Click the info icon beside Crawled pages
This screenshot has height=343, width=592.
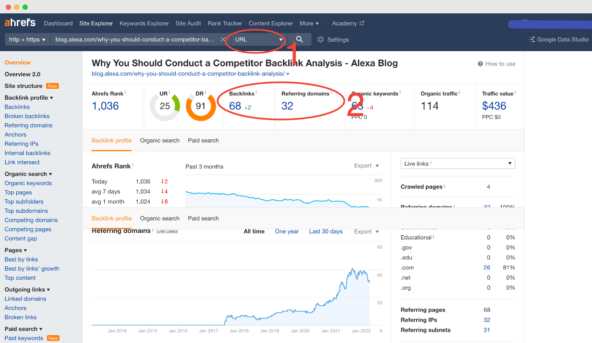click(x=444, y=185)
